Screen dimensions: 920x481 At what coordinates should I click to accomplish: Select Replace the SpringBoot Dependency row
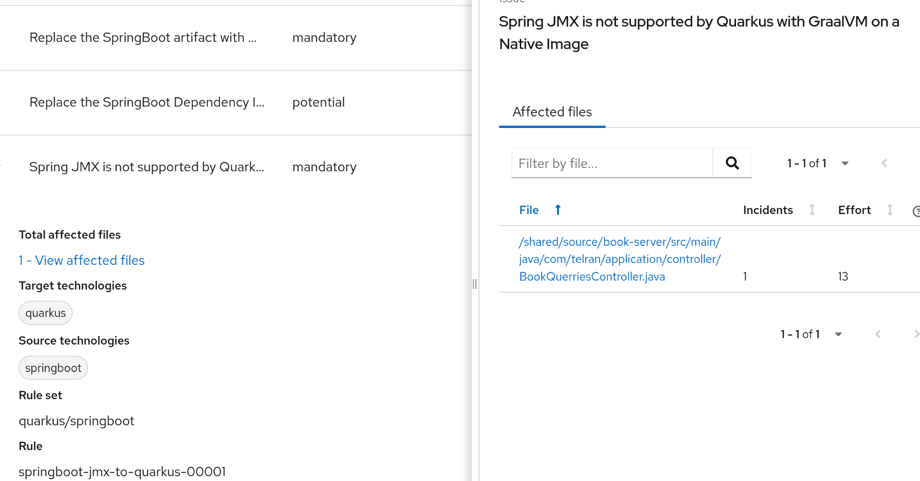(x=147, y=103)
